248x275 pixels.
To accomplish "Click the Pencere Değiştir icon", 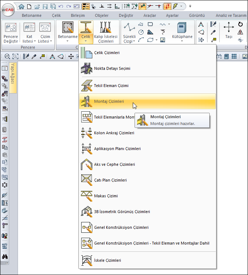I will 10,28.
